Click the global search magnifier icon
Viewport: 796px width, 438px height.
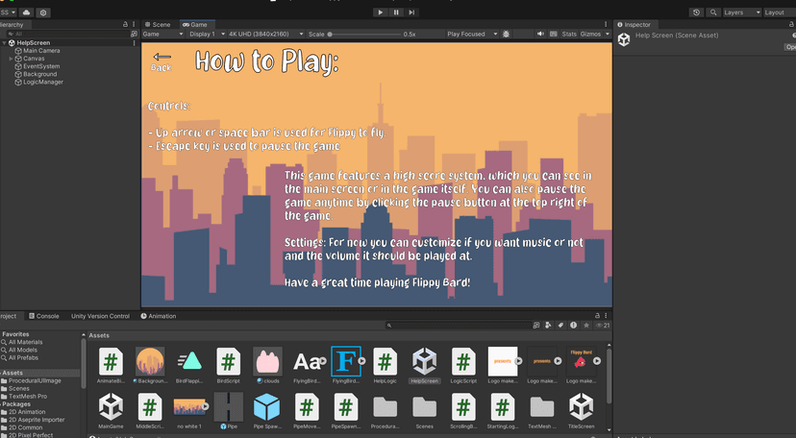pyautogui.click(x=713, y=12)
